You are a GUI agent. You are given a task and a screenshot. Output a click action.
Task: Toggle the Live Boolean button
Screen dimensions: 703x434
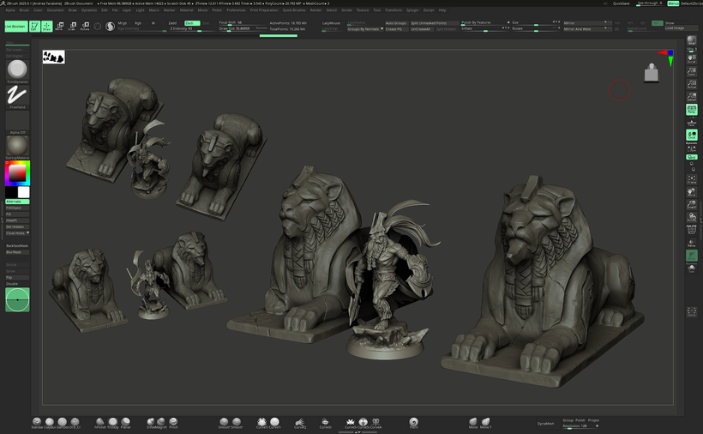(15, 27)
